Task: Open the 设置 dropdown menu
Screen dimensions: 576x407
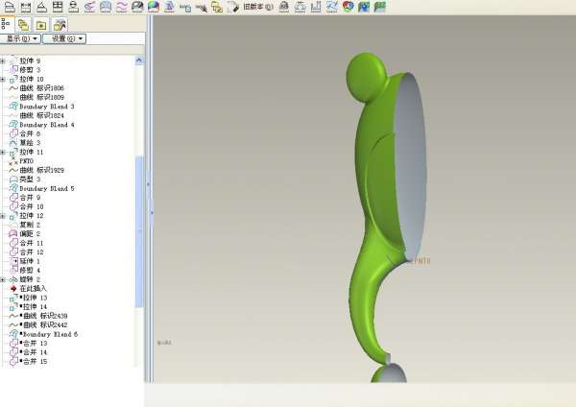Action: [64, 39]
